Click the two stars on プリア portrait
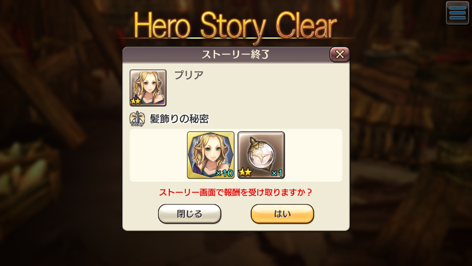The image size is (472, 266). point(136,101)
